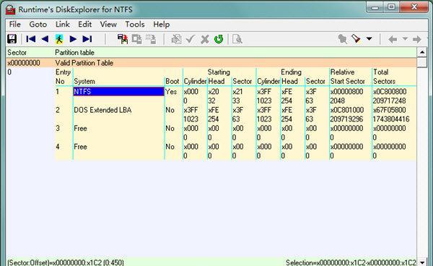Click entry number 1 in the table
The image size is (433, 266).
coord(58,92)
